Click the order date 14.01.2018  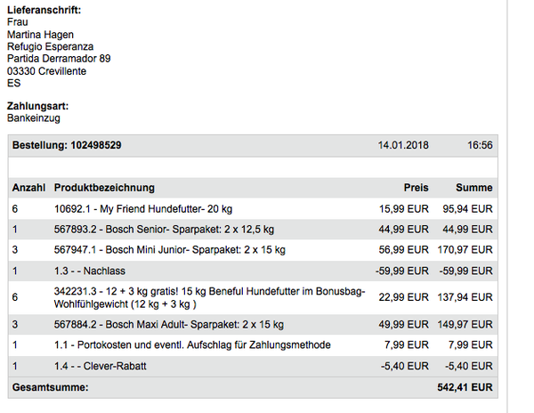click(402, 145)
